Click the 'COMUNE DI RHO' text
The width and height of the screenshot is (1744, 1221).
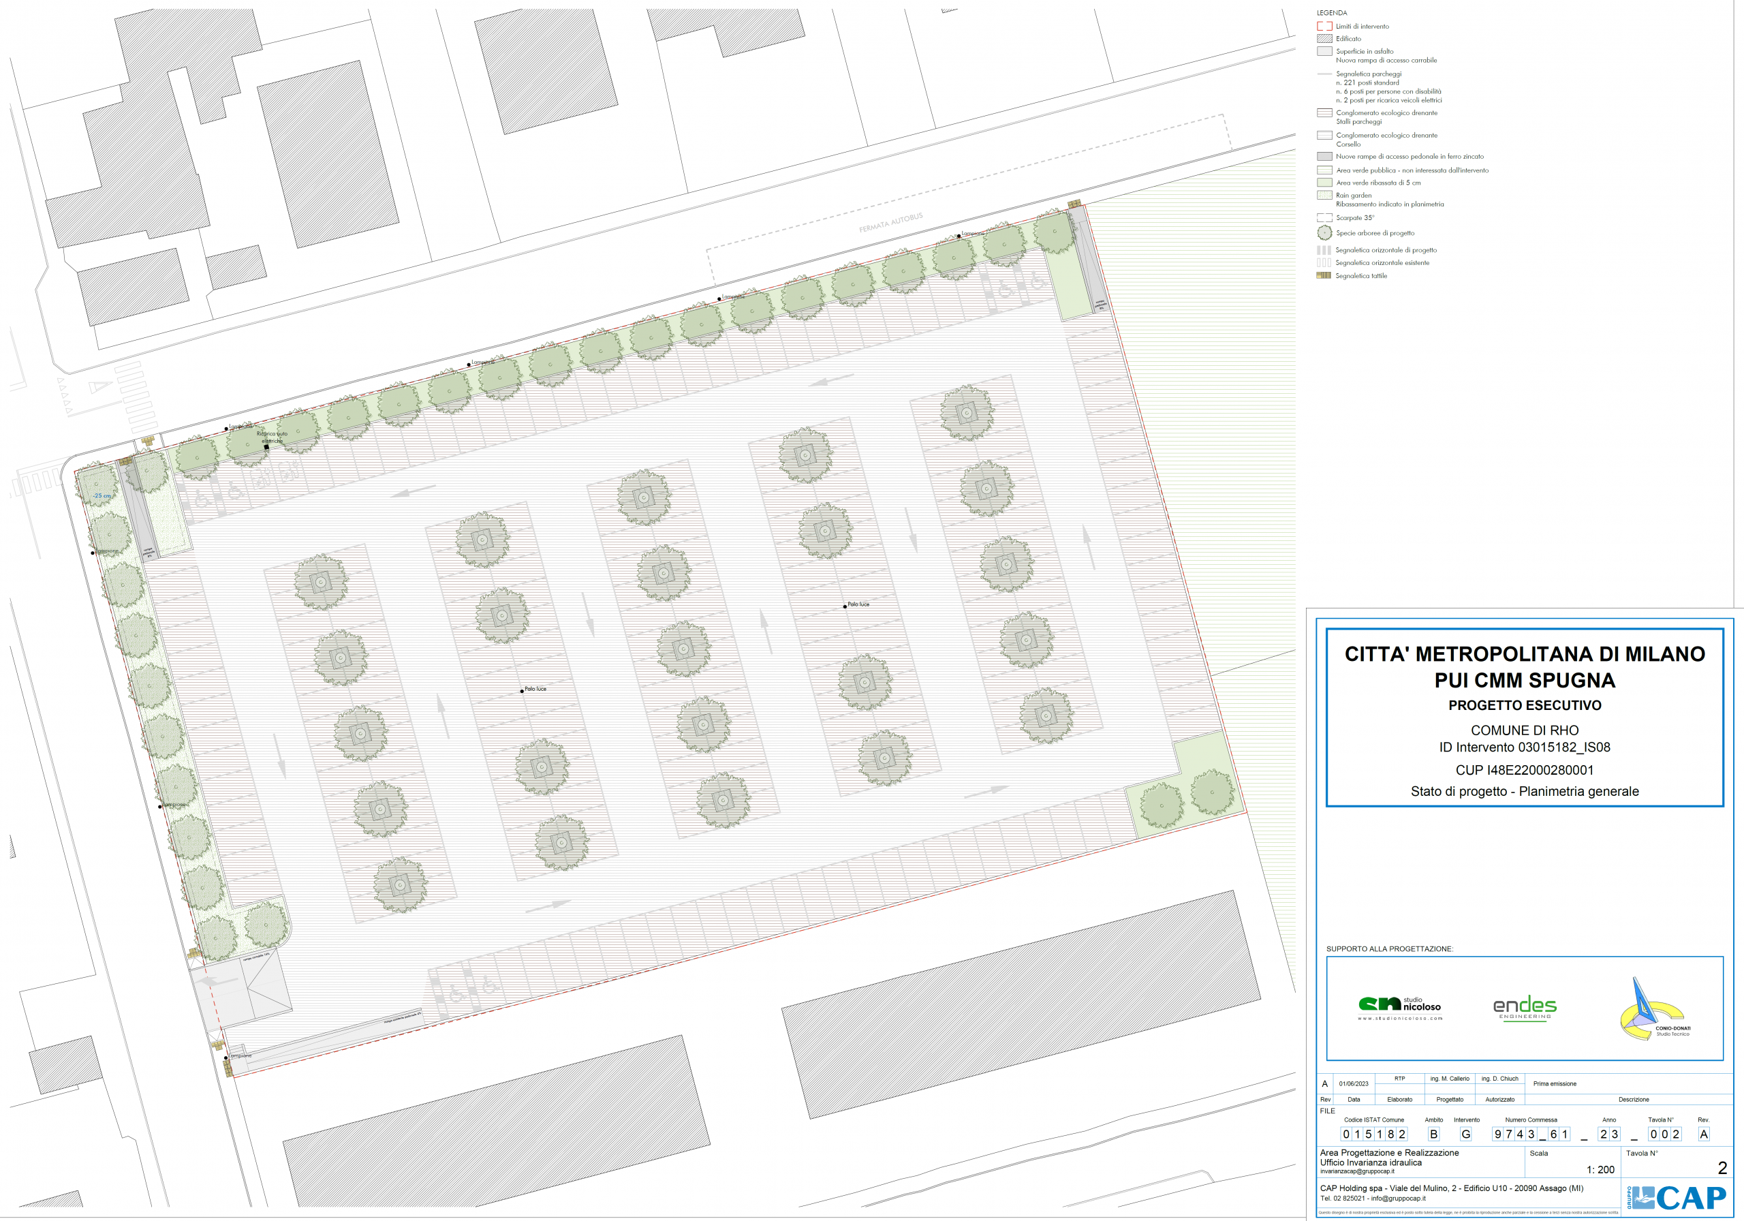1525,730
